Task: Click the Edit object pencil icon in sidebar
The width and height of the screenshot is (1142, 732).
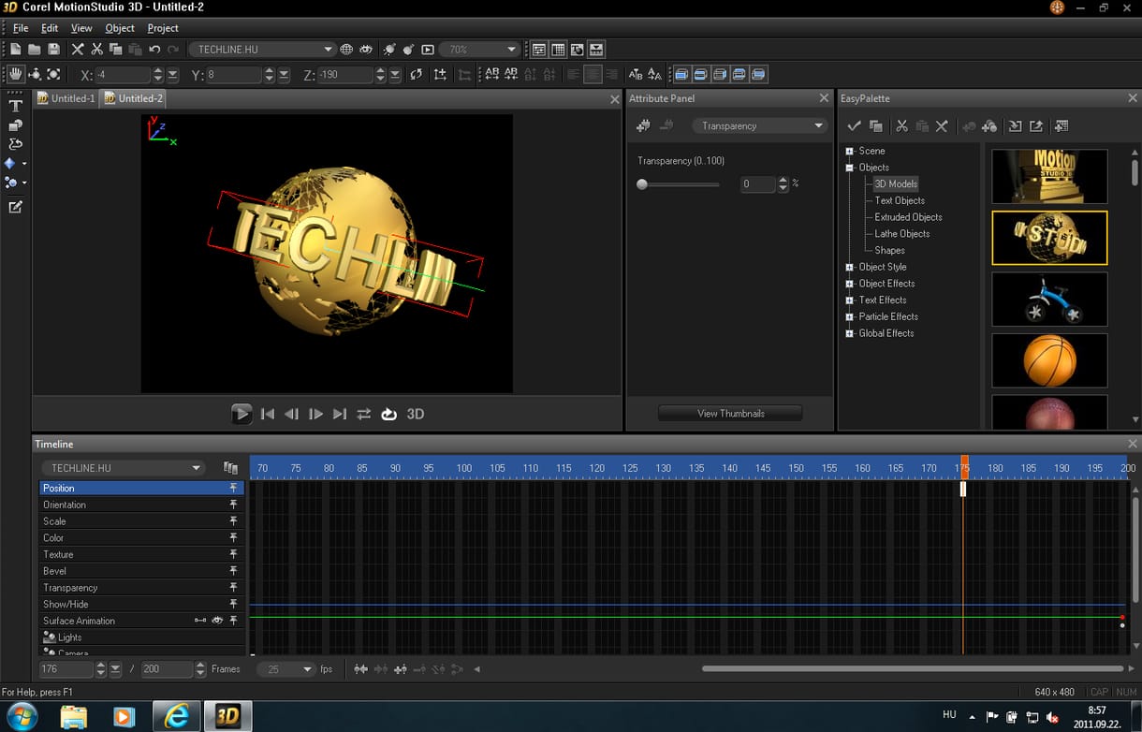Action: click(15, 207)
